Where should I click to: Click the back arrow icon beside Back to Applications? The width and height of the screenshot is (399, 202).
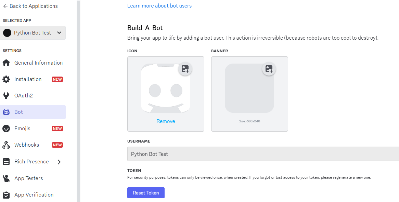(x=5, y=6)
